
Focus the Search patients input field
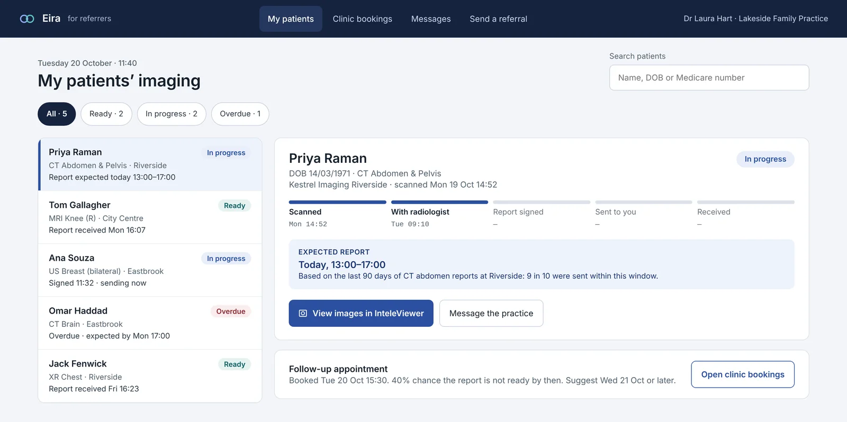coord(709,78)
